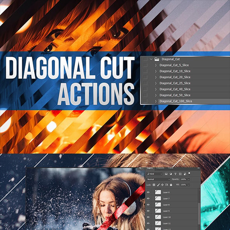Open the Kind filter dropdown
The image size is (230, 230).
(x=155, y=174)
